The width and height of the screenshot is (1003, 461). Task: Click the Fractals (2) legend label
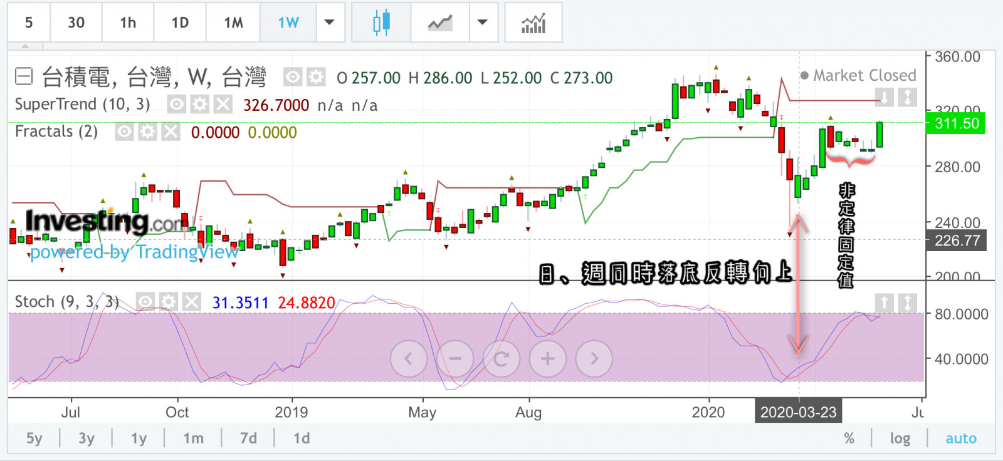(x=56, y=132)
